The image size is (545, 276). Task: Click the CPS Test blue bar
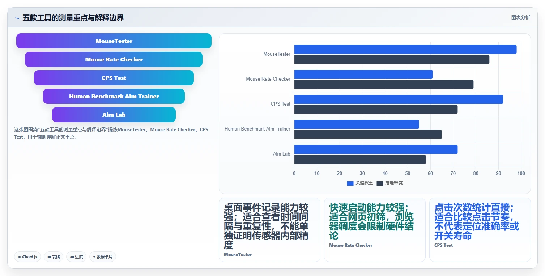pyautogui.click(x=399, y=99)
